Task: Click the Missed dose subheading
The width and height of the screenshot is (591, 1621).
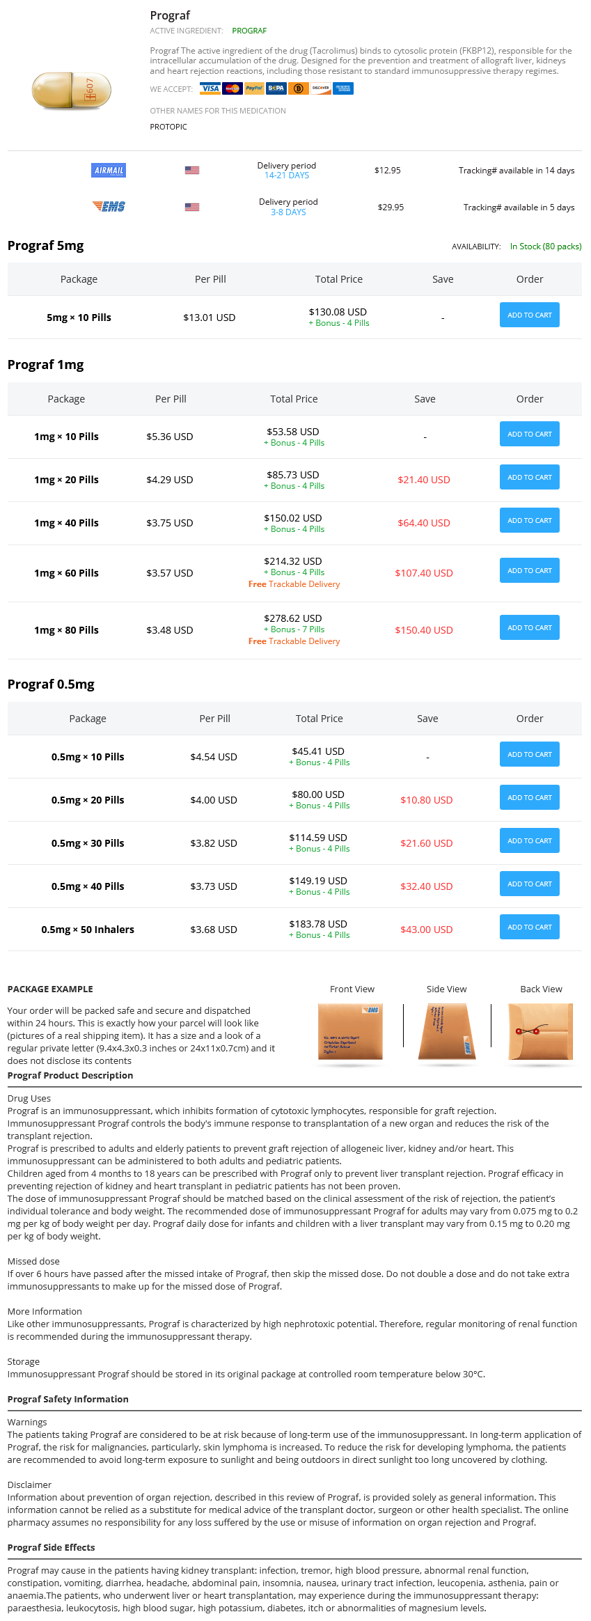Action: [33, 1261]
